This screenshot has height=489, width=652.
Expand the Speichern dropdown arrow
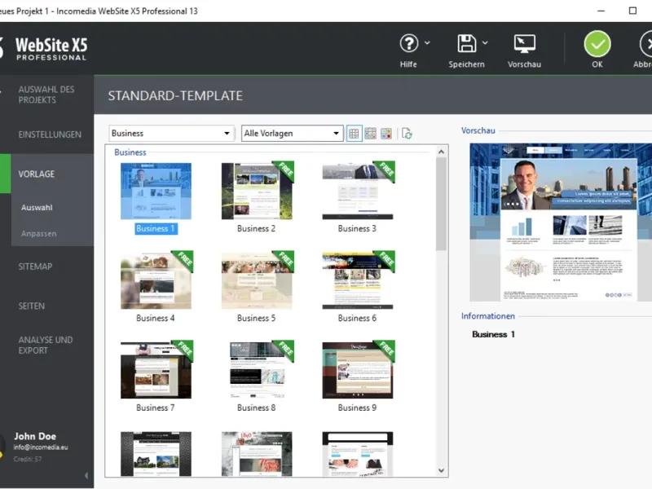coord(485,42)
